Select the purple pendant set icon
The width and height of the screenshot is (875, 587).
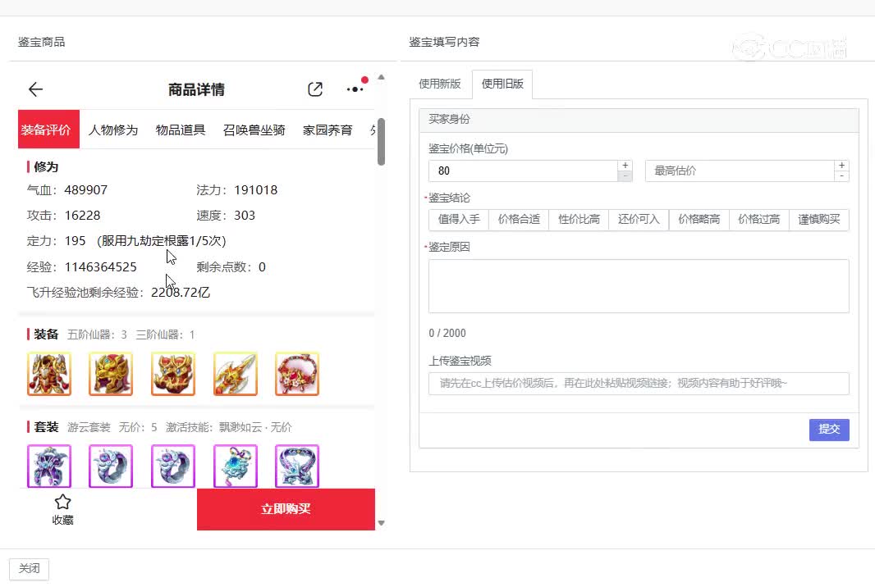(x=236, y=466)
